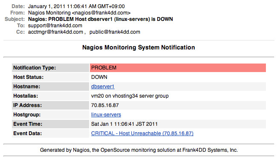This screenshot has width=277, height=162.
Task: Click the Hostgroup: label cell
Action: [x=50, y=115]
